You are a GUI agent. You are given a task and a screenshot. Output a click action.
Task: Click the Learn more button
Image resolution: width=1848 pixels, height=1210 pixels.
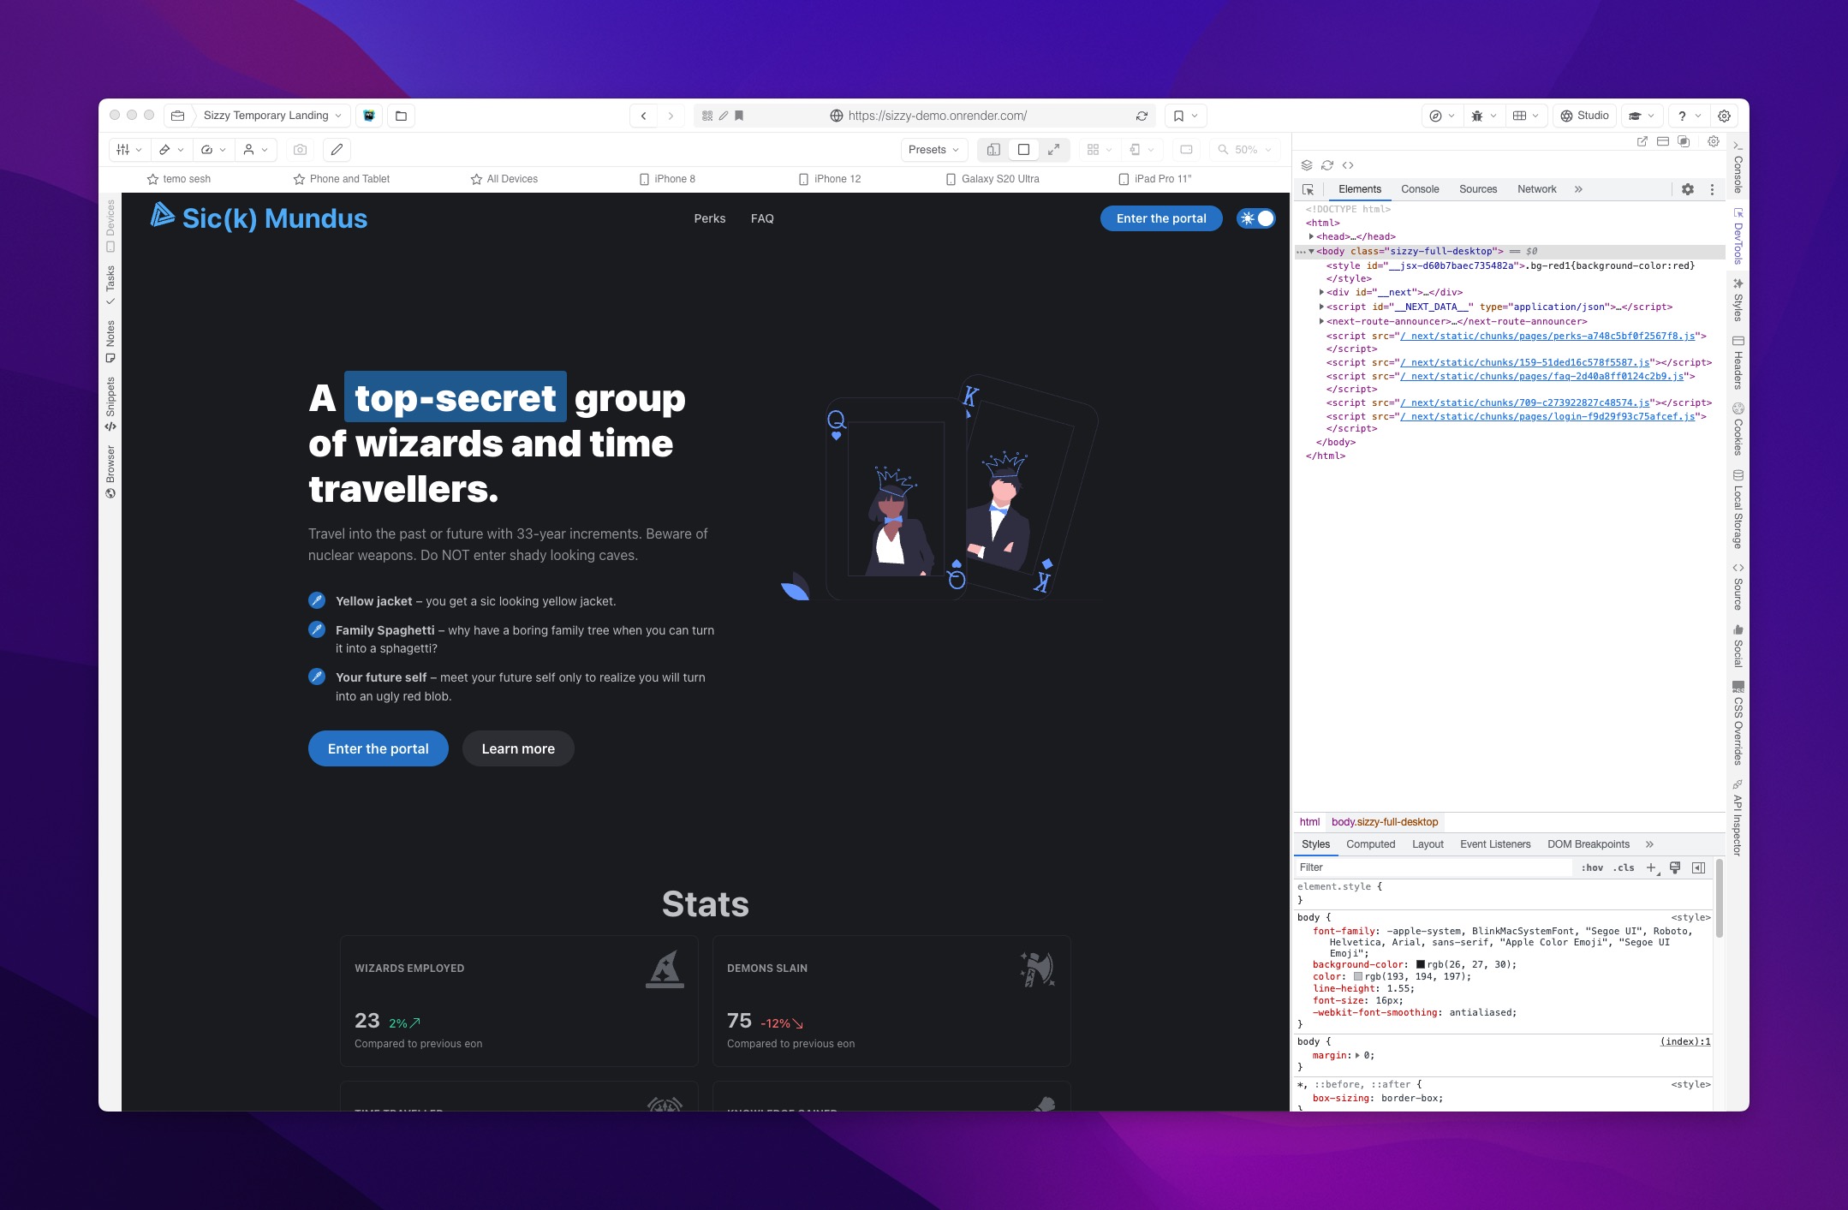pyautogui.click(x=518, y=748)
